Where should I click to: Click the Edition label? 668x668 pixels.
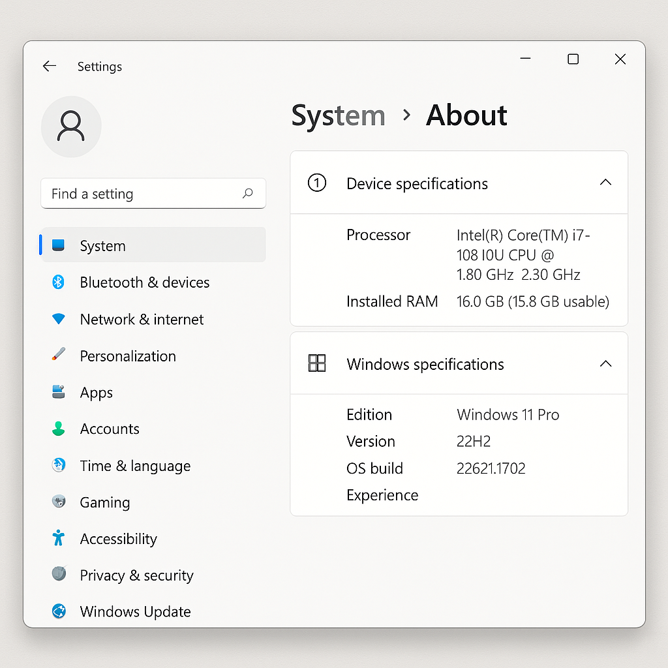369,414
